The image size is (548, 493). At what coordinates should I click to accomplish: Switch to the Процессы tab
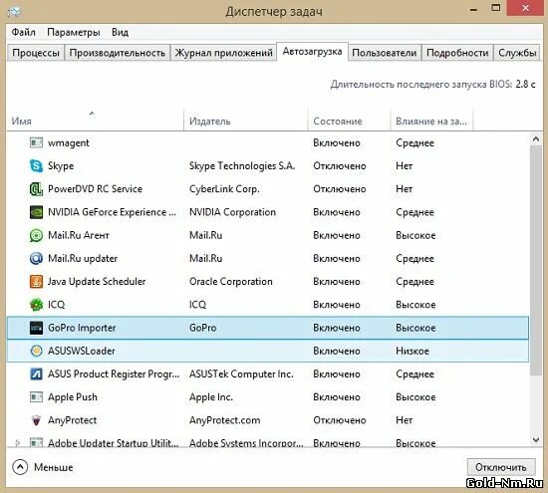click(36, 53)
